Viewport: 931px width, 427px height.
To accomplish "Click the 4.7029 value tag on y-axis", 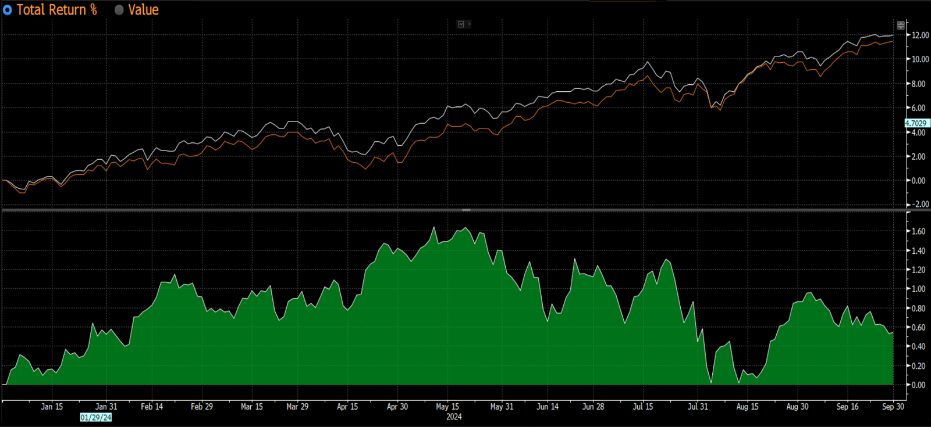I will pos(916,123).
